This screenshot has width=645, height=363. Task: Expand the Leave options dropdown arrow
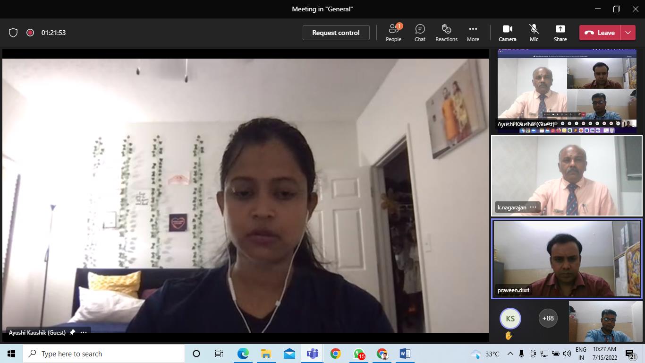click(x=628, y=33)
